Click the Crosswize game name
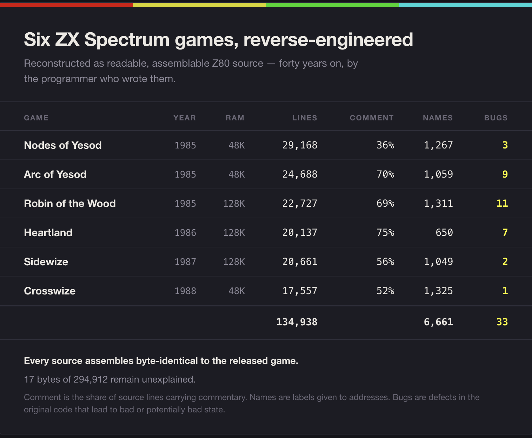This screenshot has height=438, width=532. 50,291
